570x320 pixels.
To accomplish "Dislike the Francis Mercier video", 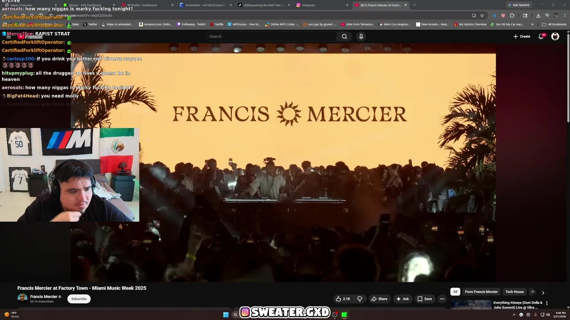I will 360,299.
